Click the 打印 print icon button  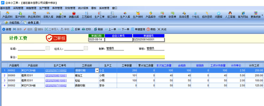tap(86, 29)
